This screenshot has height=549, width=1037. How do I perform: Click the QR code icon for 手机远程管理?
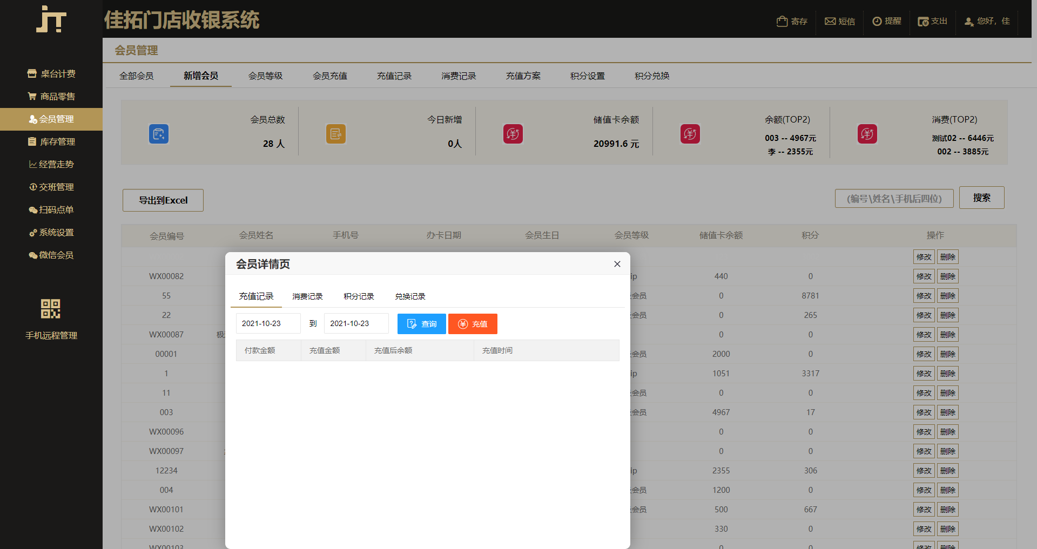pos(51,309)
